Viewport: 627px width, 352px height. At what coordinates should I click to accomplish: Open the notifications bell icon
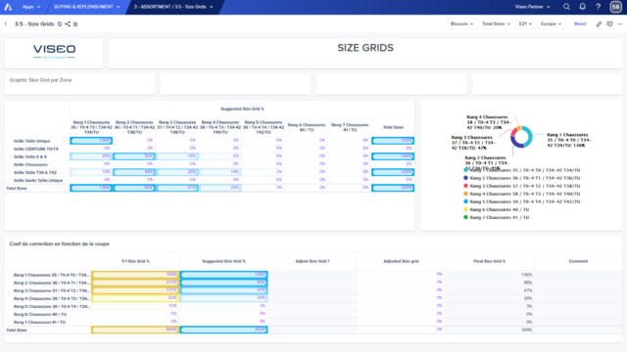pos(583,7)
